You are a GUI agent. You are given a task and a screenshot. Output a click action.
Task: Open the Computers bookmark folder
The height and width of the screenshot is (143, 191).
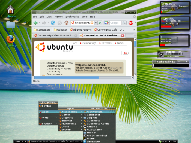coord(42,30)
